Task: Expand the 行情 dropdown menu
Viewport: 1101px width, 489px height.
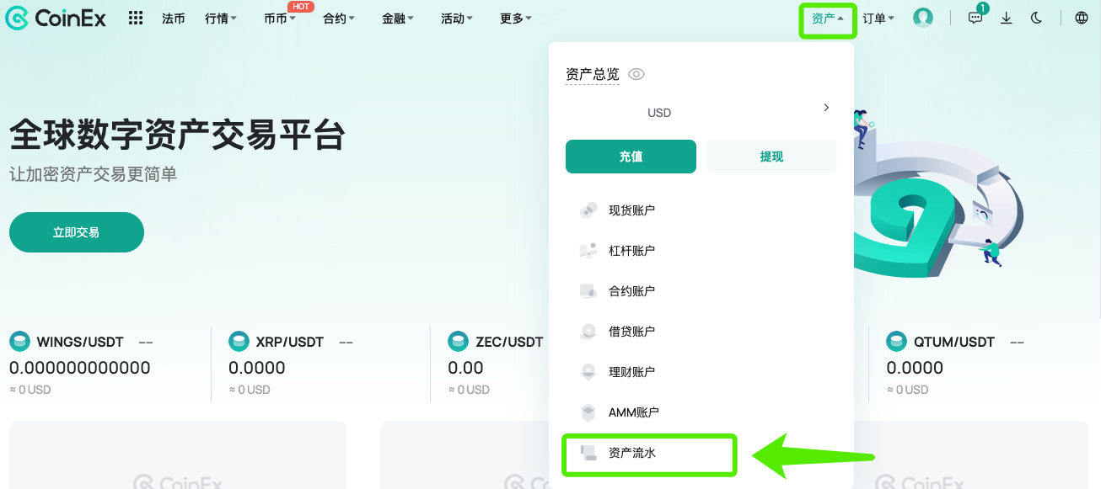Action: point(221,19)
